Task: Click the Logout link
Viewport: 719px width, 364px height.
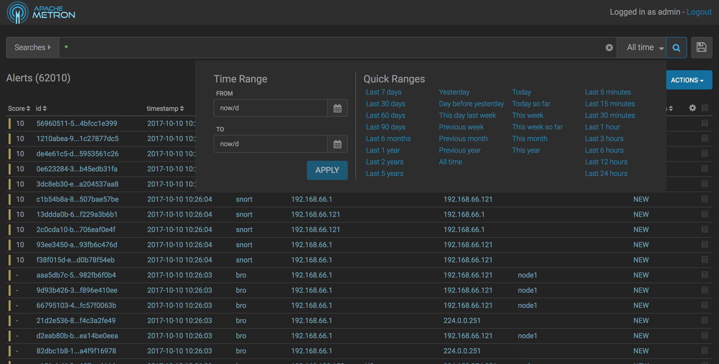Action: (x=699, y=12)
